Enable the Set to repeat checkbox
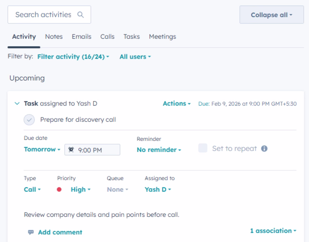Screen dimensions: 309x242 (203, 148)
